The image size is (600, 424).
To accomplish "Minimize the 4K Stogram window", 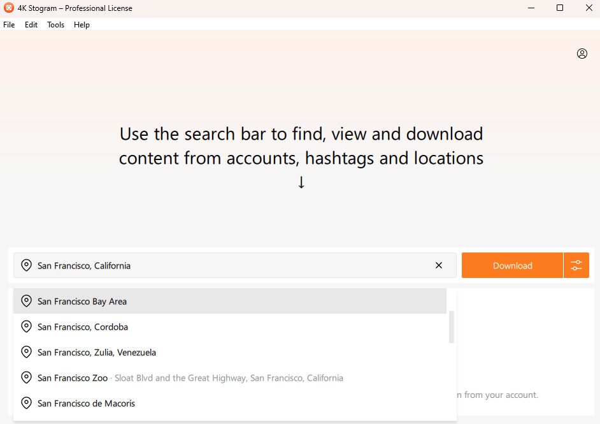I will point(531,8).
